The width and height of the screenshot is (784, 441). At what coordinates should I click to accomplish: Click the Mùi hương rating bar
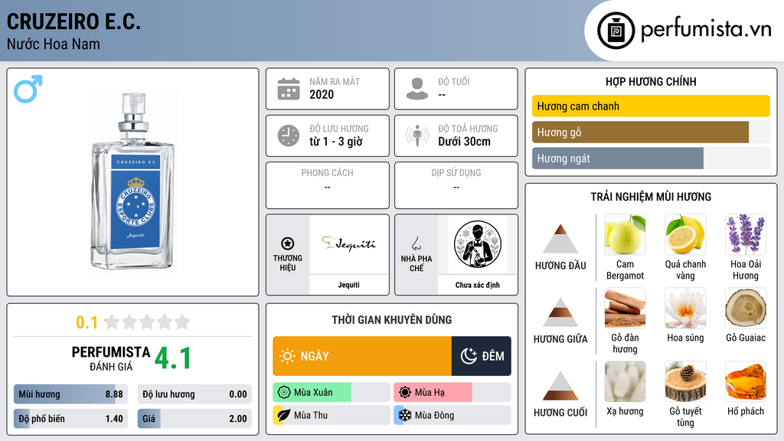[x=70, y=394]
